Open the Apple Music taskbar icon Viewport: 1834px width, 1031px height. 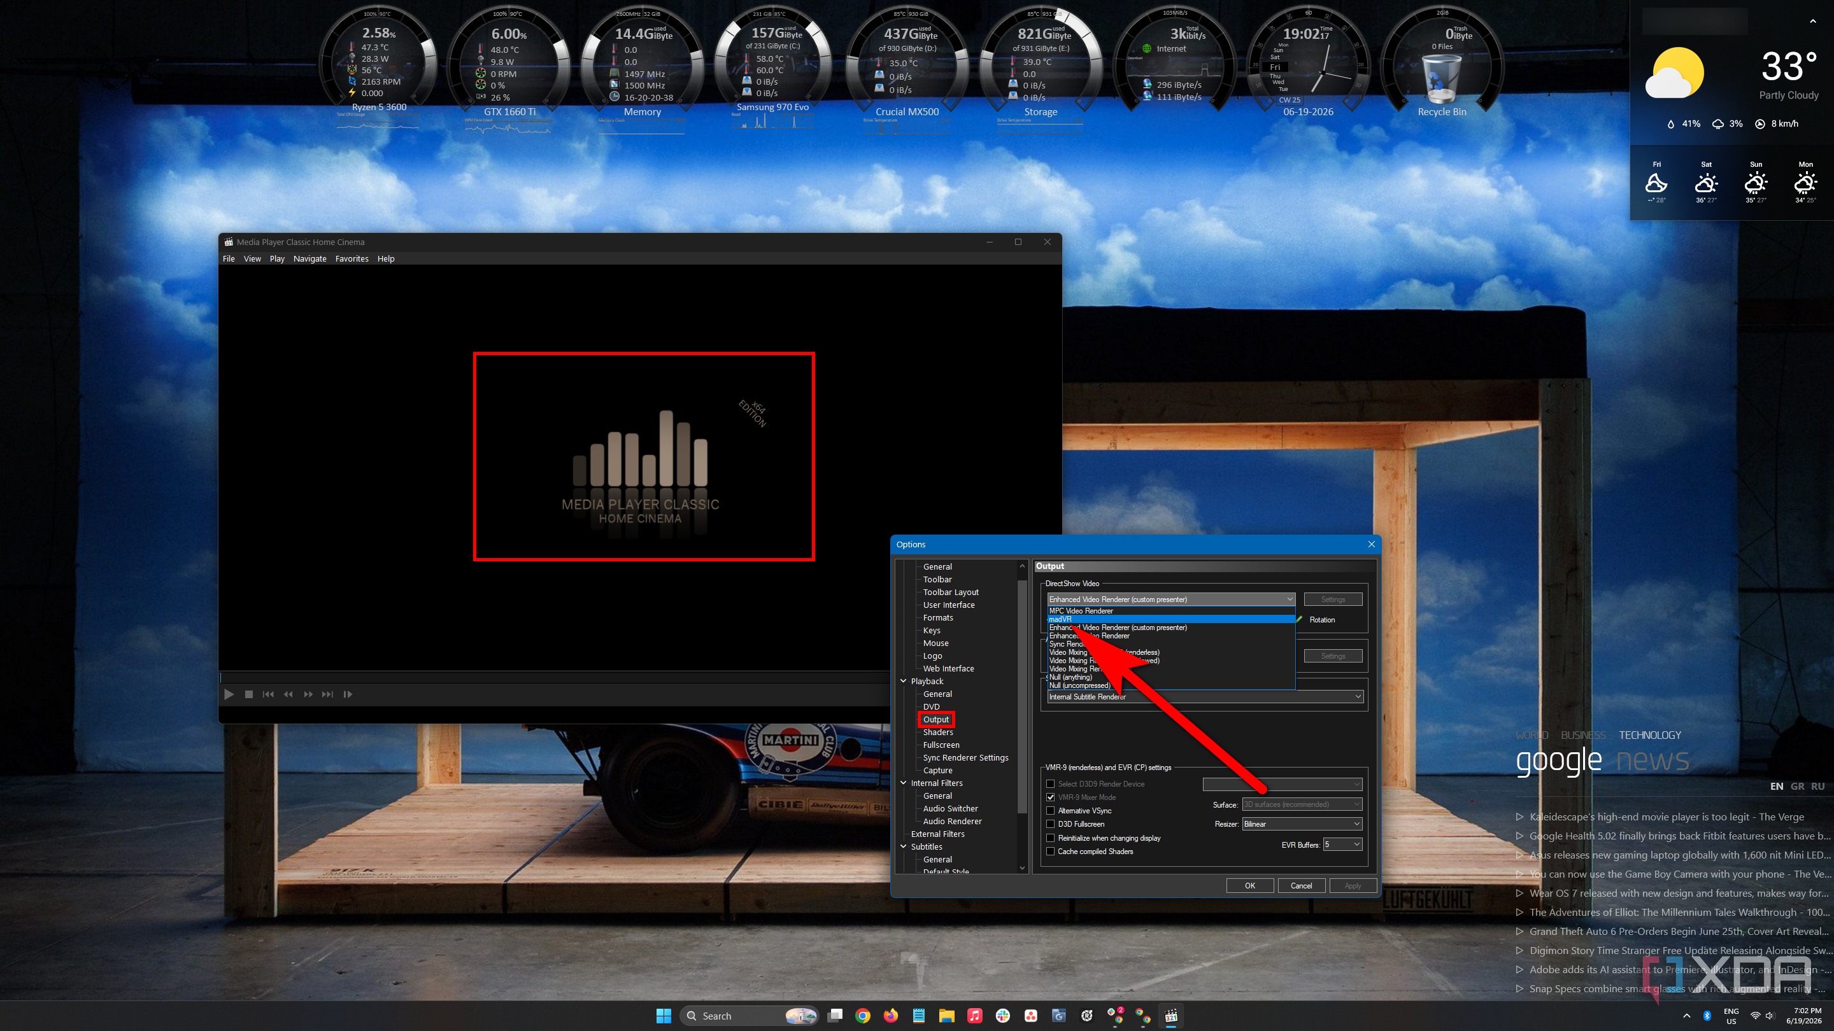[975, 1016]
